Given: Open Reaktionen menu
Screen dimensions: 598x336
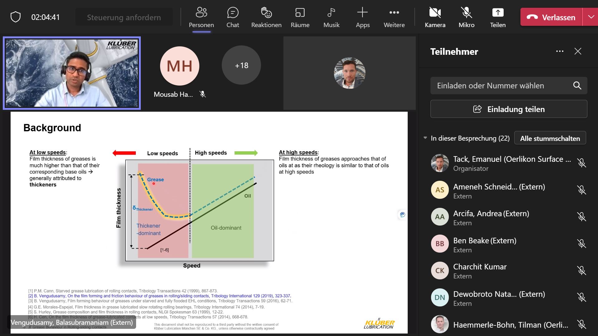Looking at the screenshot, I should [266, 17].
